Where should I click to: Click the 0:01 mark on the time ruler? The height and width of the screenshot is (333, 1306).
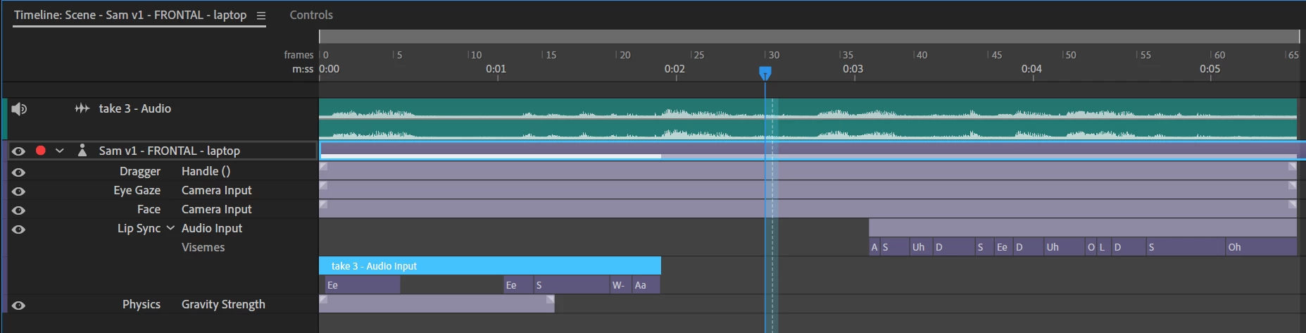[x=496, y=69]
